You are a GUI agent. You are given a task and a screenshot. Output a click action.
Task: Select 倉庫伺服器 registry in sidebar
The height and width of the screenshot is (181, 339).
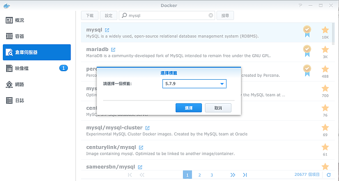coord(37,52)
